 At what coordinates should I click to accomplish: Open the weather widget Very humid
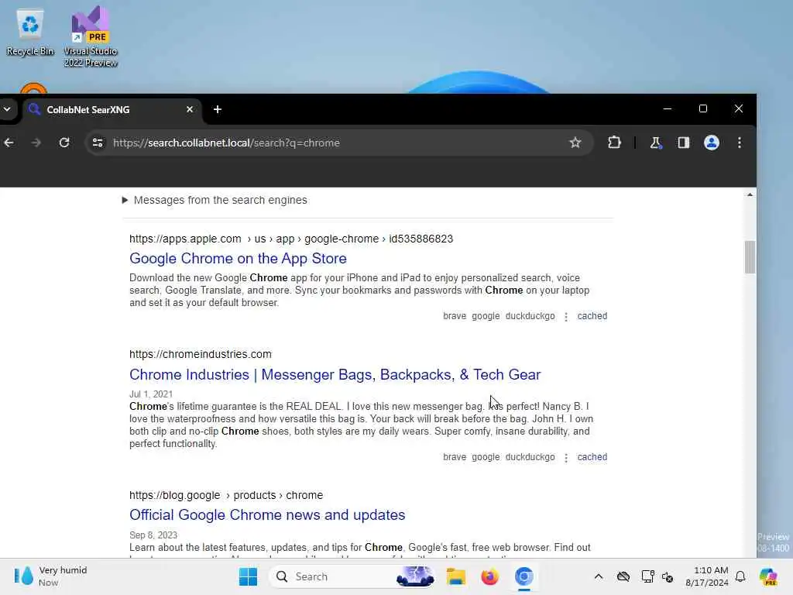50,576
